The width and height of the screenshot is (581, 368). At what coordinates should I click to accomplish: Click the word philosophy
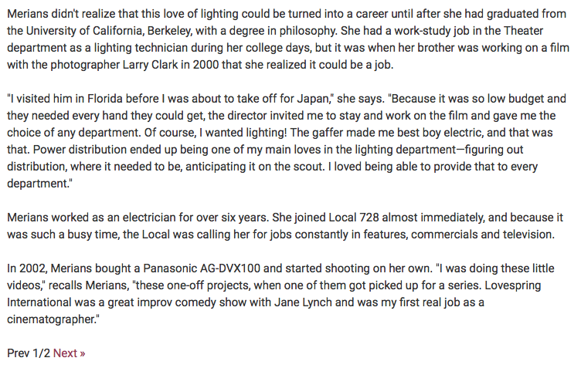(x=308, y=31)
